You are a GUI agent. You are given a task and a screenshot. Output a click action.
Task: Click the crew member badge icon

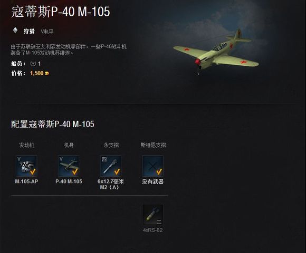[x=33, y=64]
